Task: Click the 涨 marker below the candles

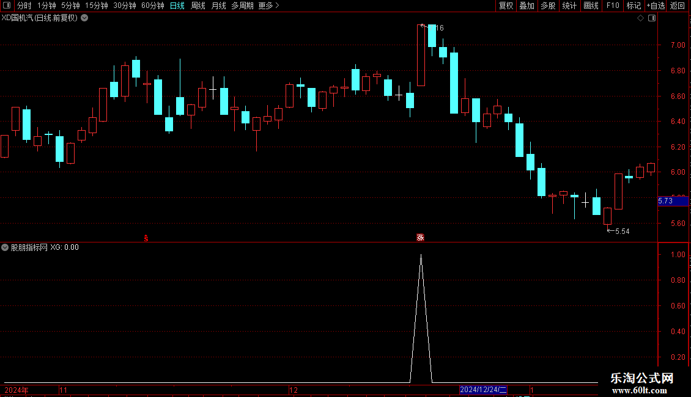Action: 421,238
